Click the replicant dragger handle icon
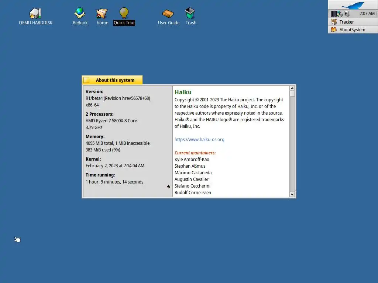 [168, 187]
